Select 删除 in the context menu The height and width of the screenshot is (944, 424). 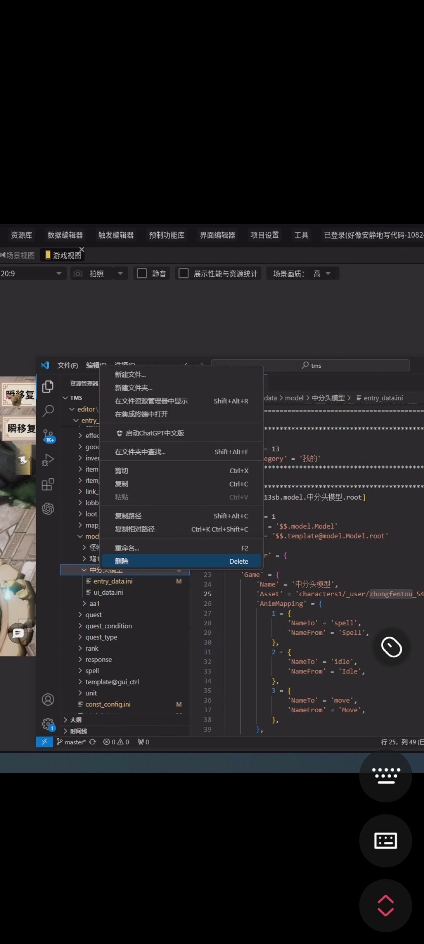(x=122, y=561)
